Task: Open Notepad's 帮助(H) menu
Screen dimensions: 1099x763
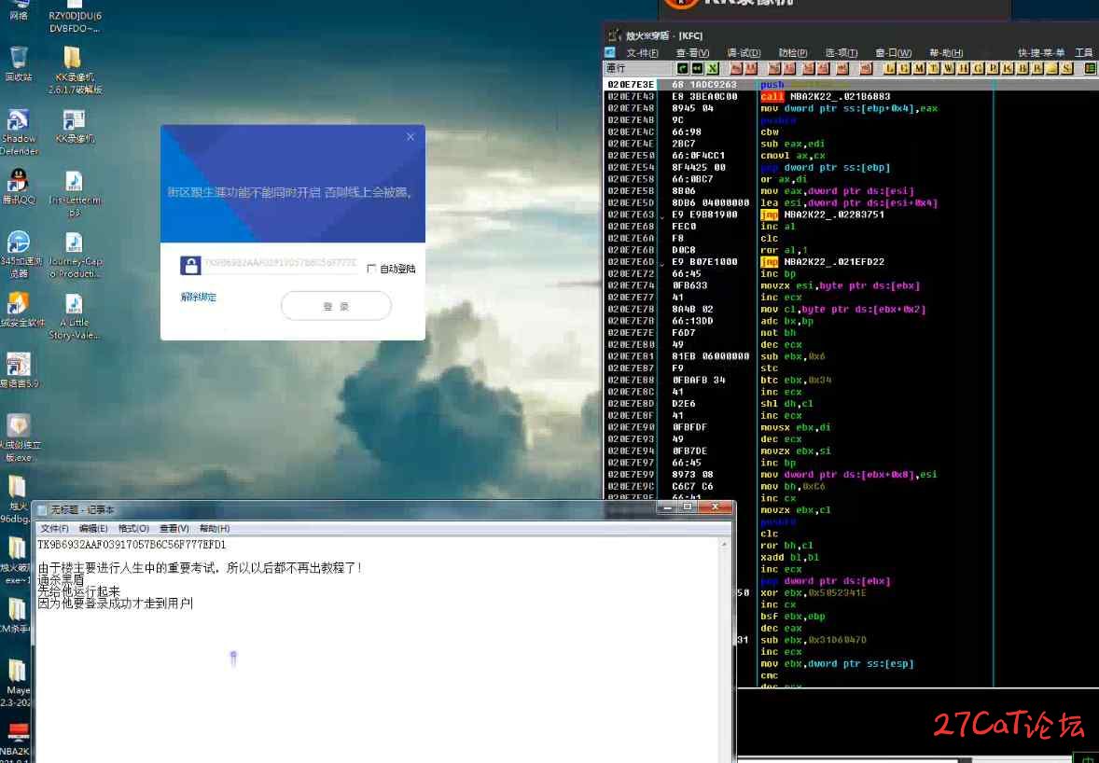Action: (x=215, y=528)
